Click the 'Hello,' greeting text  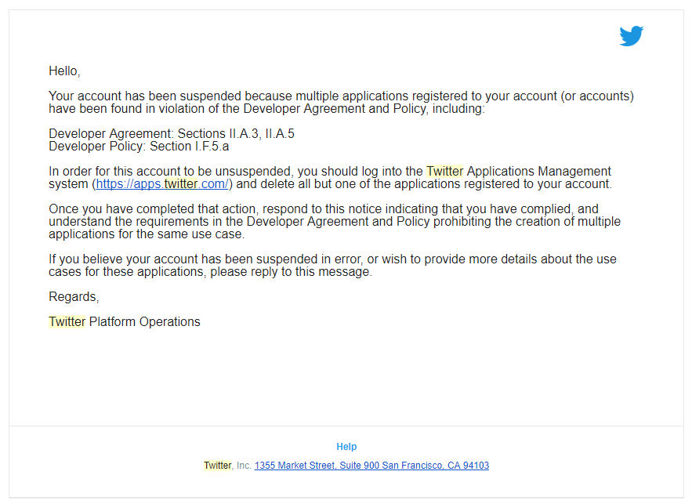[x=64, y=71]
